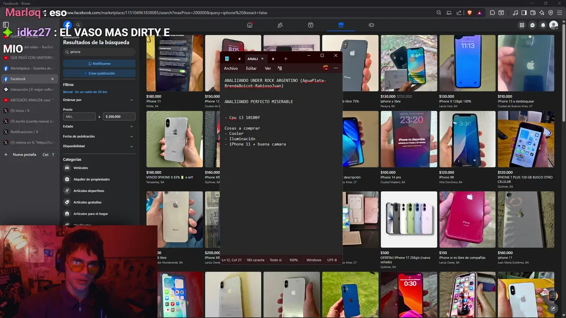Open the Facebook profile avatar menu
The width and height of the screenshot is (566, 318).
click(x=553, y=25)
